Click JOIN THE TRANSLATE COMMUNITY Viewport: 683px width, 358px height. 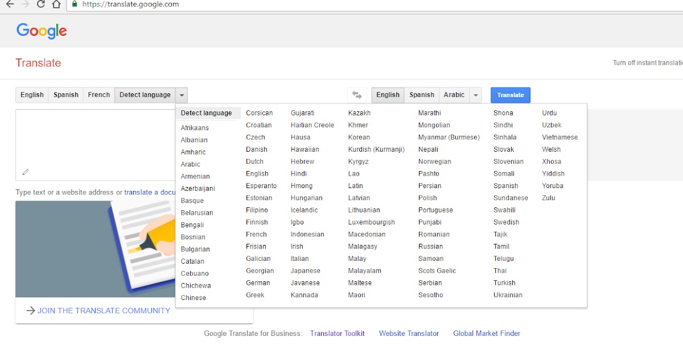[x=103, y=310]
